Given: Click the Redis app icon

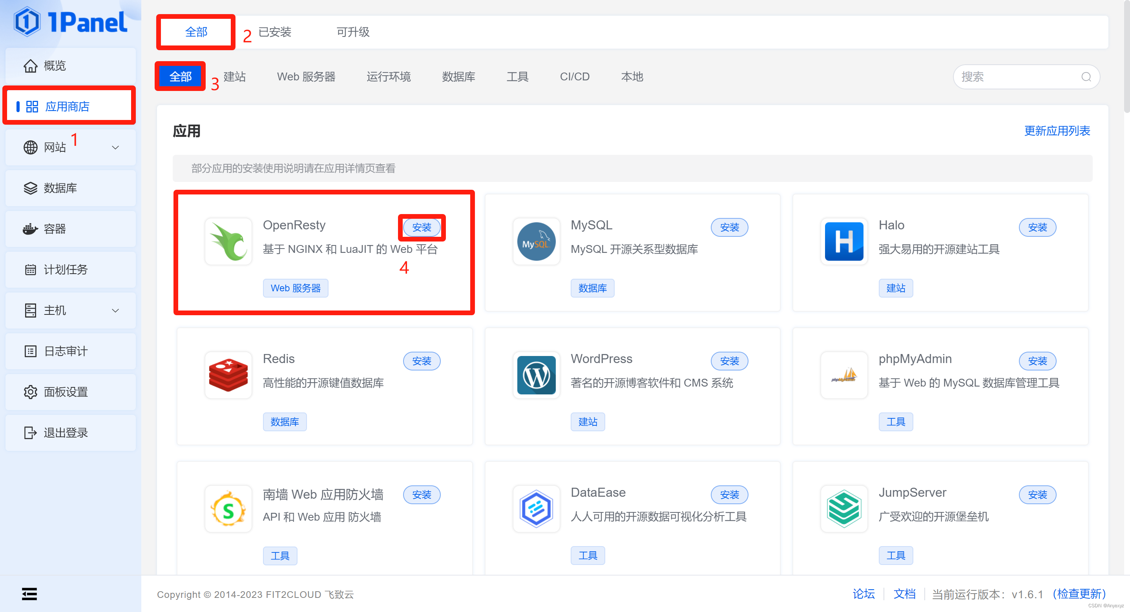Looking at the screenshot, I should [x=228, y=375].
